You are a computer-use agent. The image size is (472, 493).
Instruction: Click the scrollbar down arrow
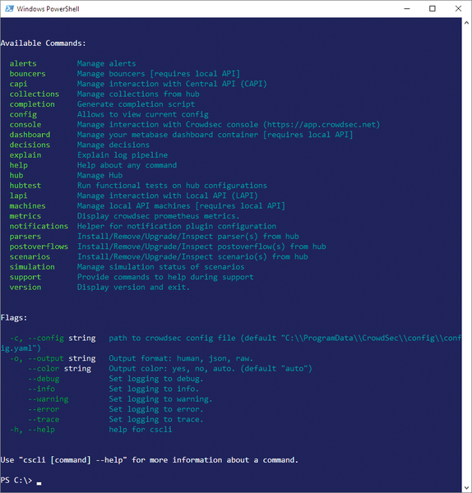point(466,487)
